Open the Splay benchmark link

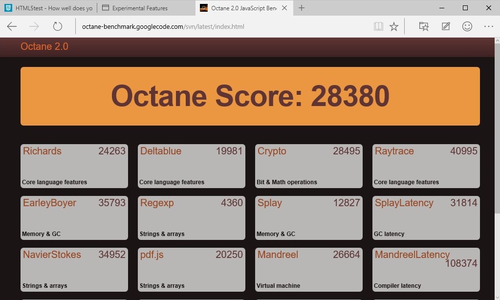(x=269, y=203)
